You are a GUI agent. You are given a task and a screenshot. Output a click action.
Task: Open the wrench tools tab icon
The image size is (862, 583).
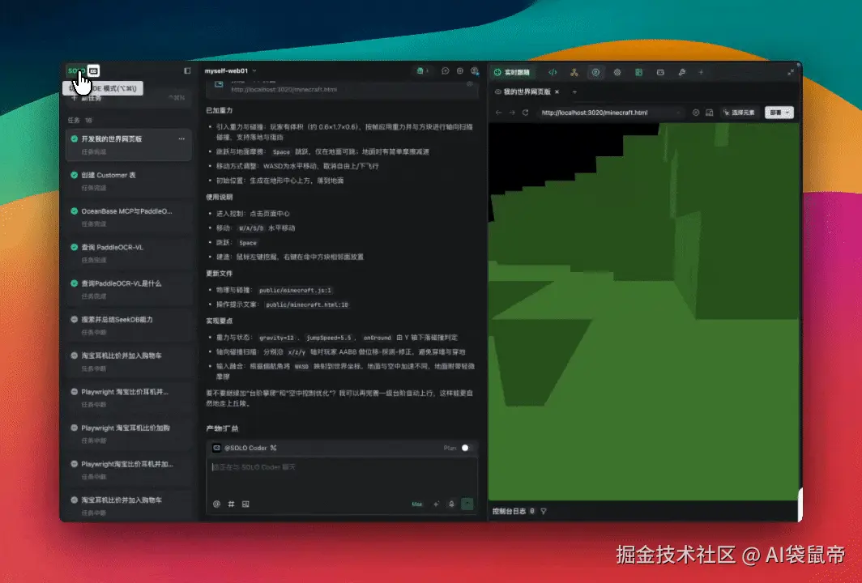[681, 73]
